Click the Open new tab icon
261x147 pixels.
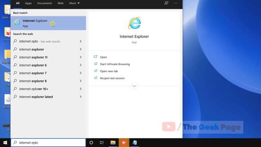click(x=96, y=71)
